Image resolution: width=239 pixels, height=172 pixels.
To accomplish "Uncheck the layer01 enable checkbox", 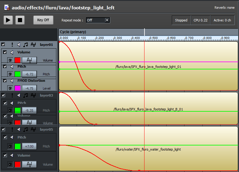I will tap(3, 45).
